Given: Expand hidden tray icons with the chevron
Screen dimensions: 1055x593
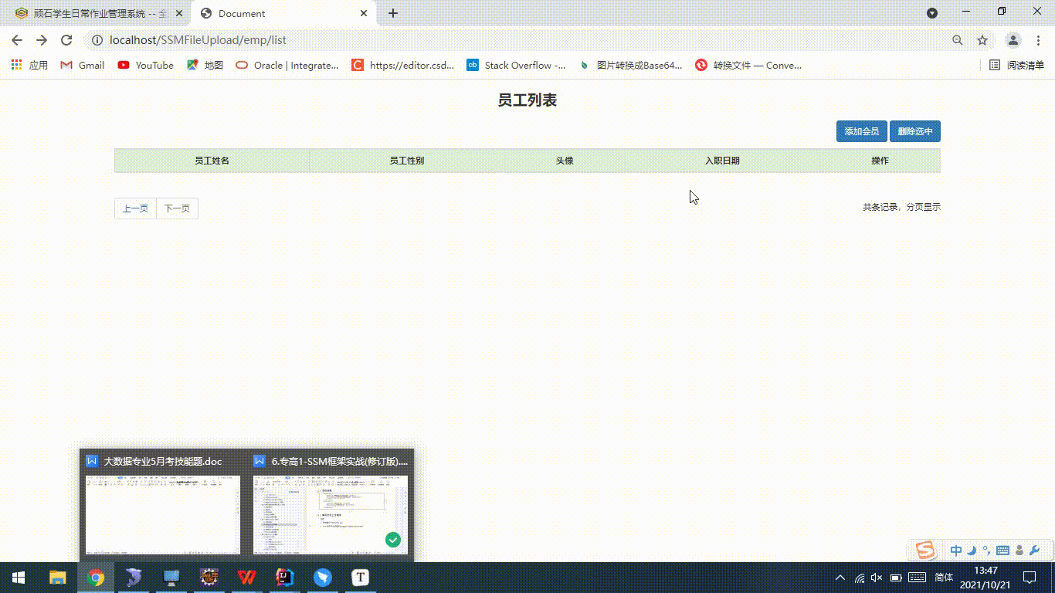Looking at the screenshot, I should coord(840,577).
